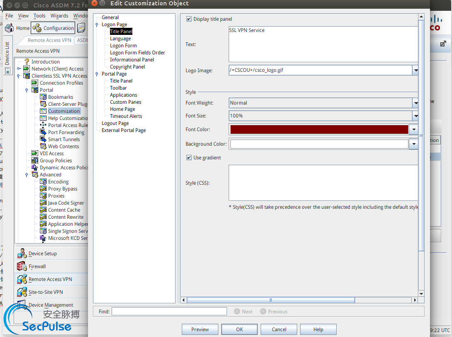This screenshot has width=452, height=337.
Task: Click the Home toolbar house icon
Action: pyautogui.click(x=9, y=28)
